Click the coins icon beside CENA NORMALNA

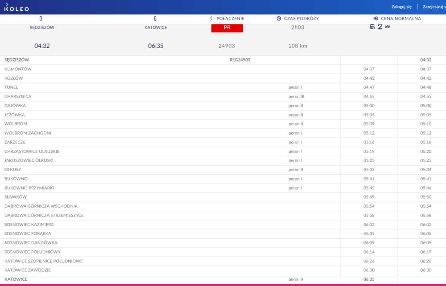(376, 18)
